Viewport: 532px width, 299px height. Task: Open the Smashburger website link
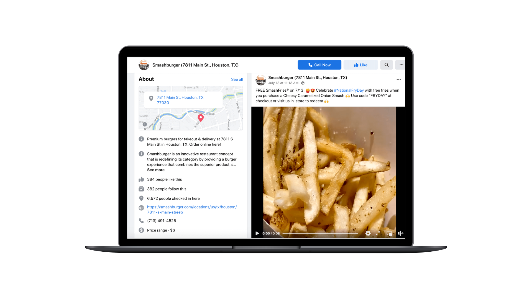tap(191, 210)
